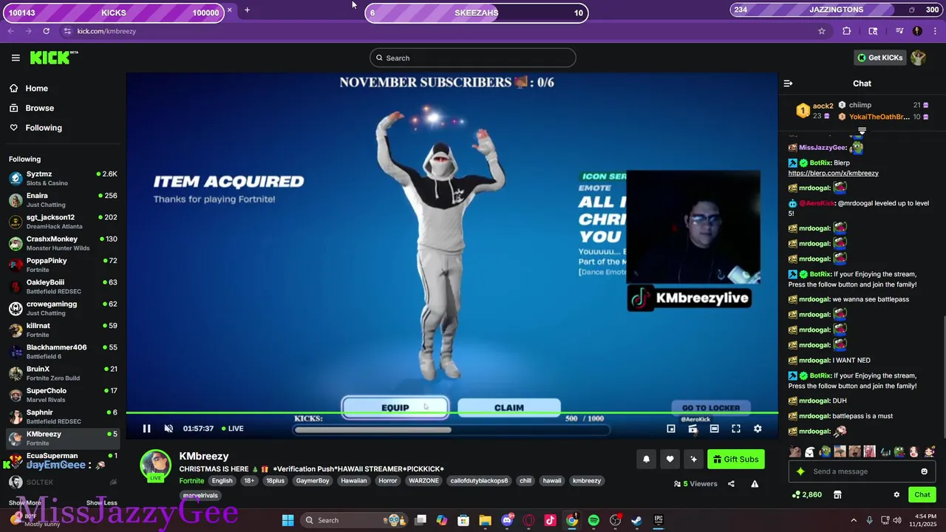The height and width of the screenshot is (532, 946).
Task: Open Windows Start menu
Action: pos(287,520)
